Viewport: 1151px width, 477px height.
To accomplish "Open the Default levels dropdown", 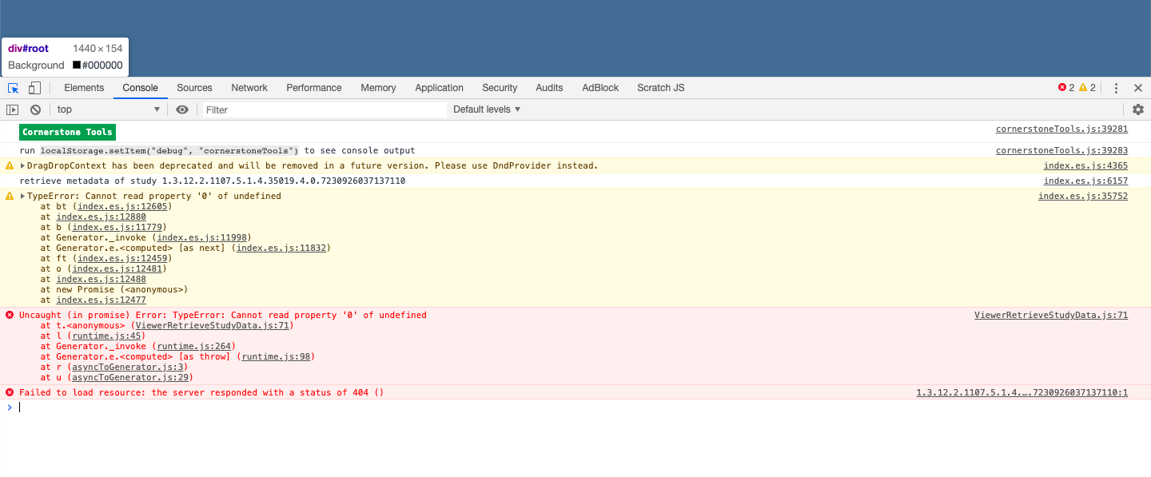I will pos(487,109).
